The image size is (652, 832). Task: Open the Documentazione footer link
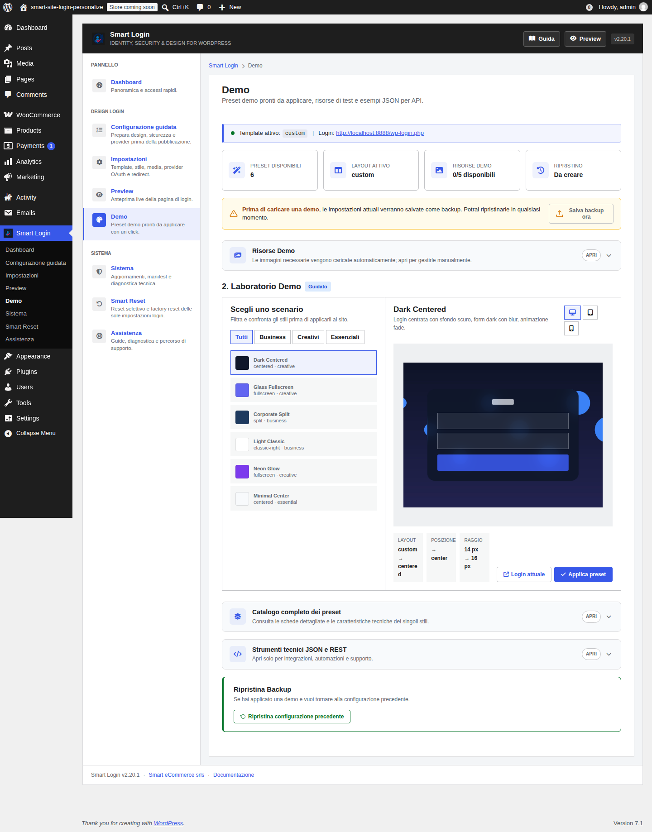pyautogui.click(x=234, y=775)
